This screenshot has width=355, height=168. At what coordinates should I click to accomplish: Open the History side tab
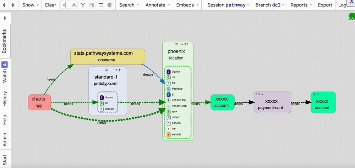(x=5, y=99)
